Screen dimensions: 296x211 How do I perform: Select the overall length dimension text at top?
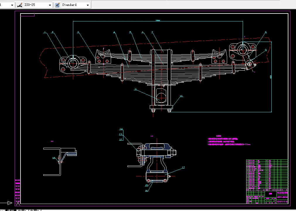158,21
